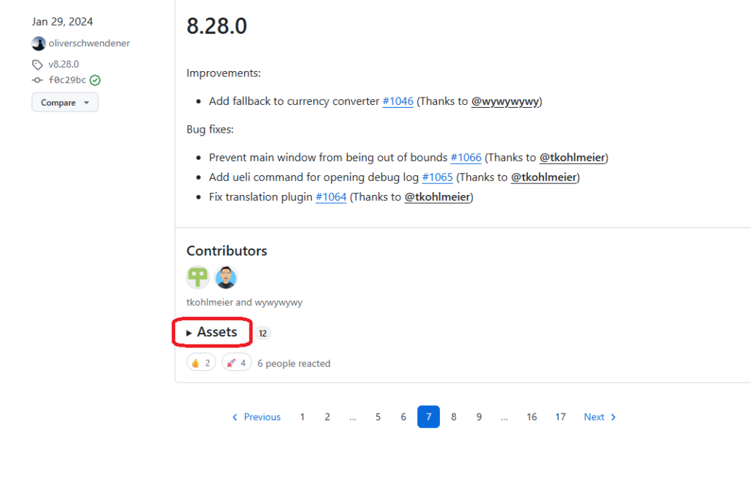Screen dimensions: 751x478
Task: Open pull request #1064
Action: [x=331, y=197]
